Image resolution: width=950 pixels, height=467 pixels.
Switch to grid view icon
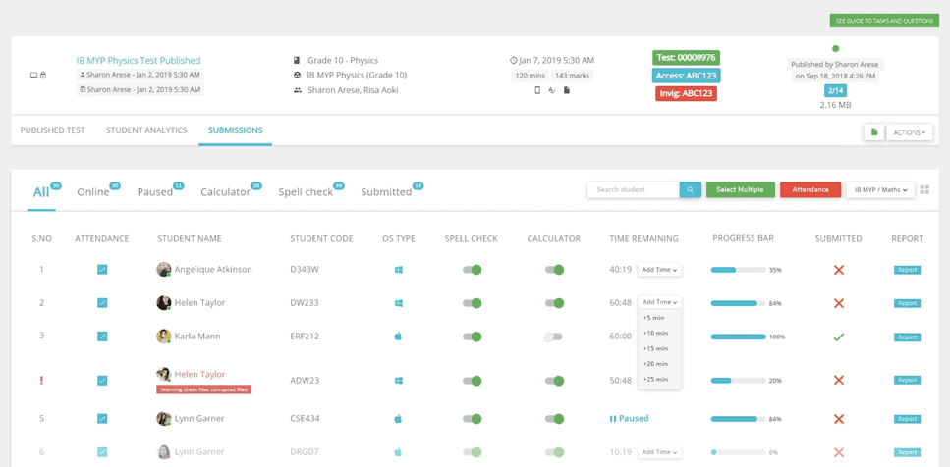[x=924, y=190]
